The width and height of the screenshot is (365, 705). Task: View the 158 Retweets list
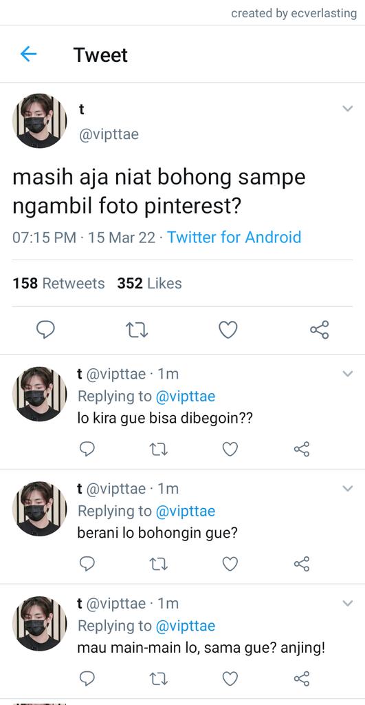coord(58,283)
